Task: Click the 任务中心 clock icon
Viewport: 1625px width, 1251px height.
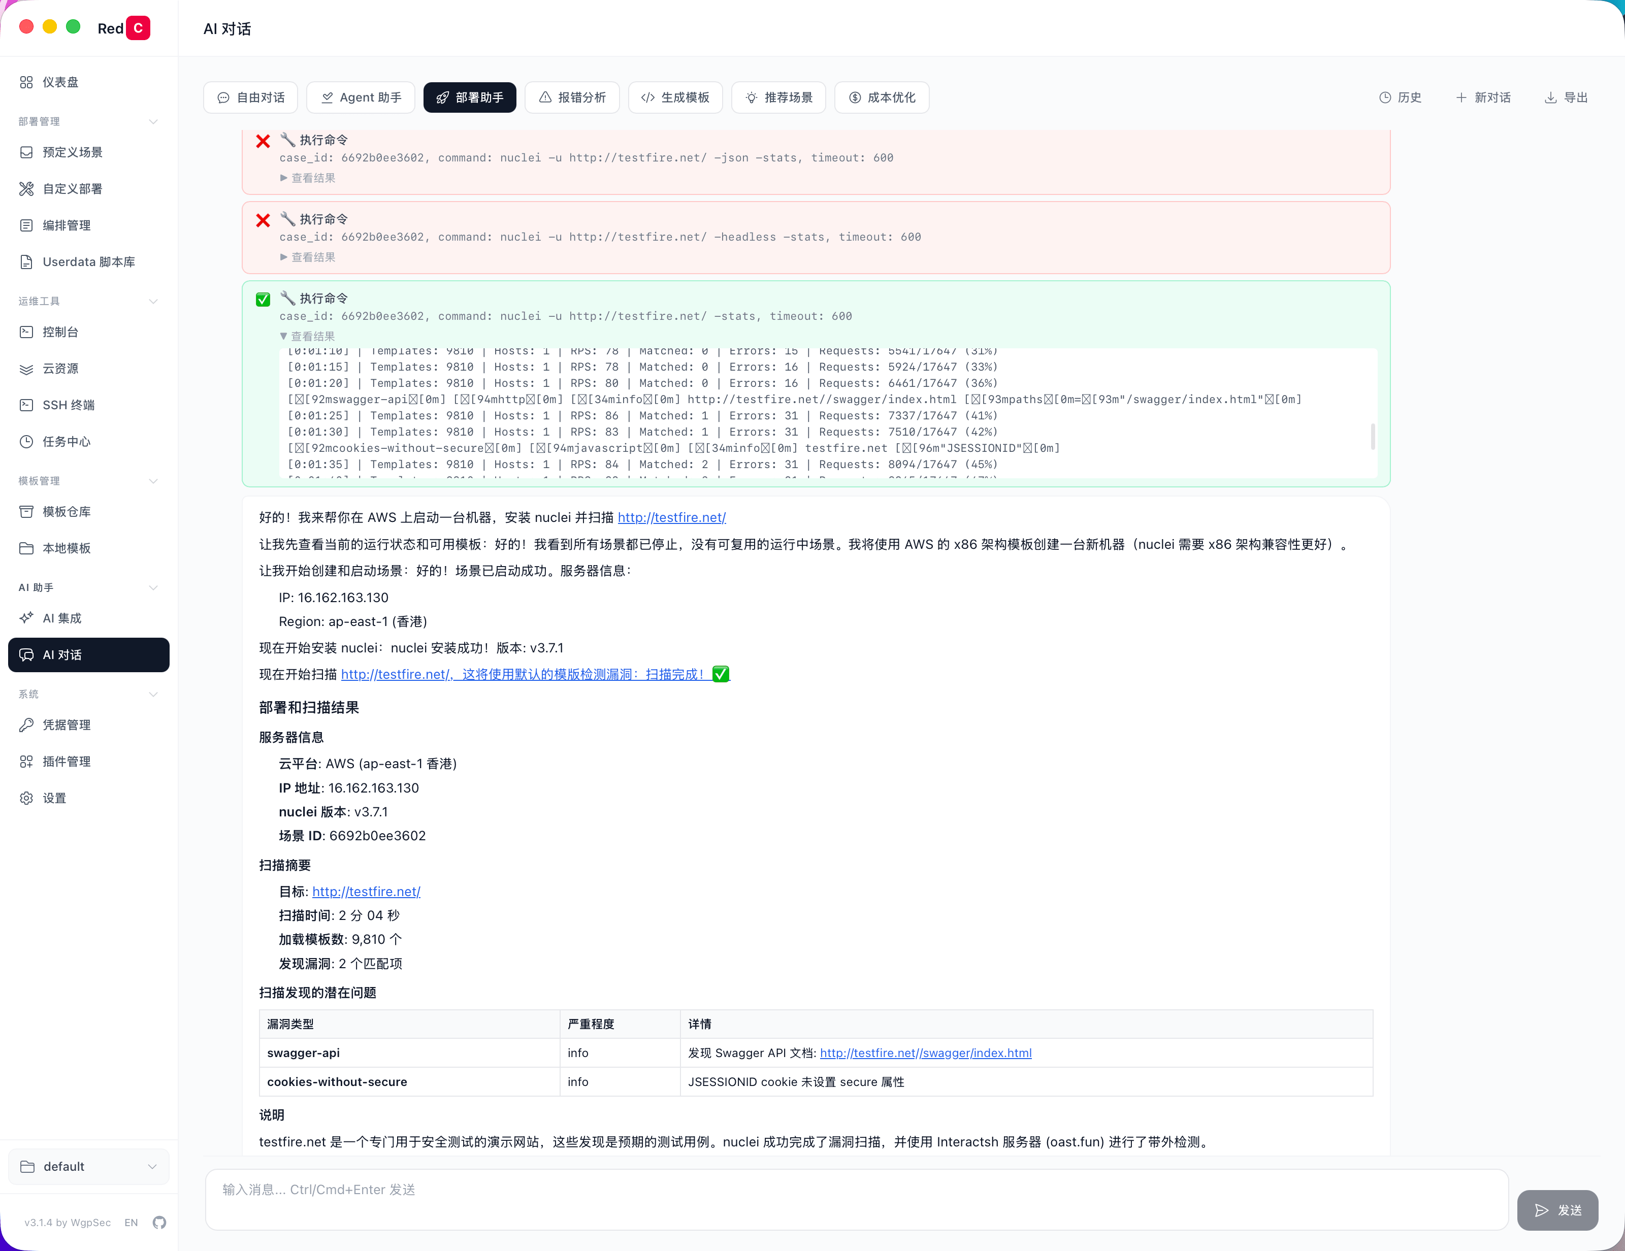Action: (x=27, y=442)
